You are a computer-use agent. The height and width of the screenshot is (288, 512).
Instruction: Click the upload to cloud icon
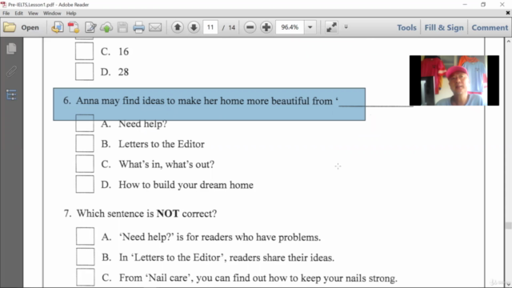[106, 27]
